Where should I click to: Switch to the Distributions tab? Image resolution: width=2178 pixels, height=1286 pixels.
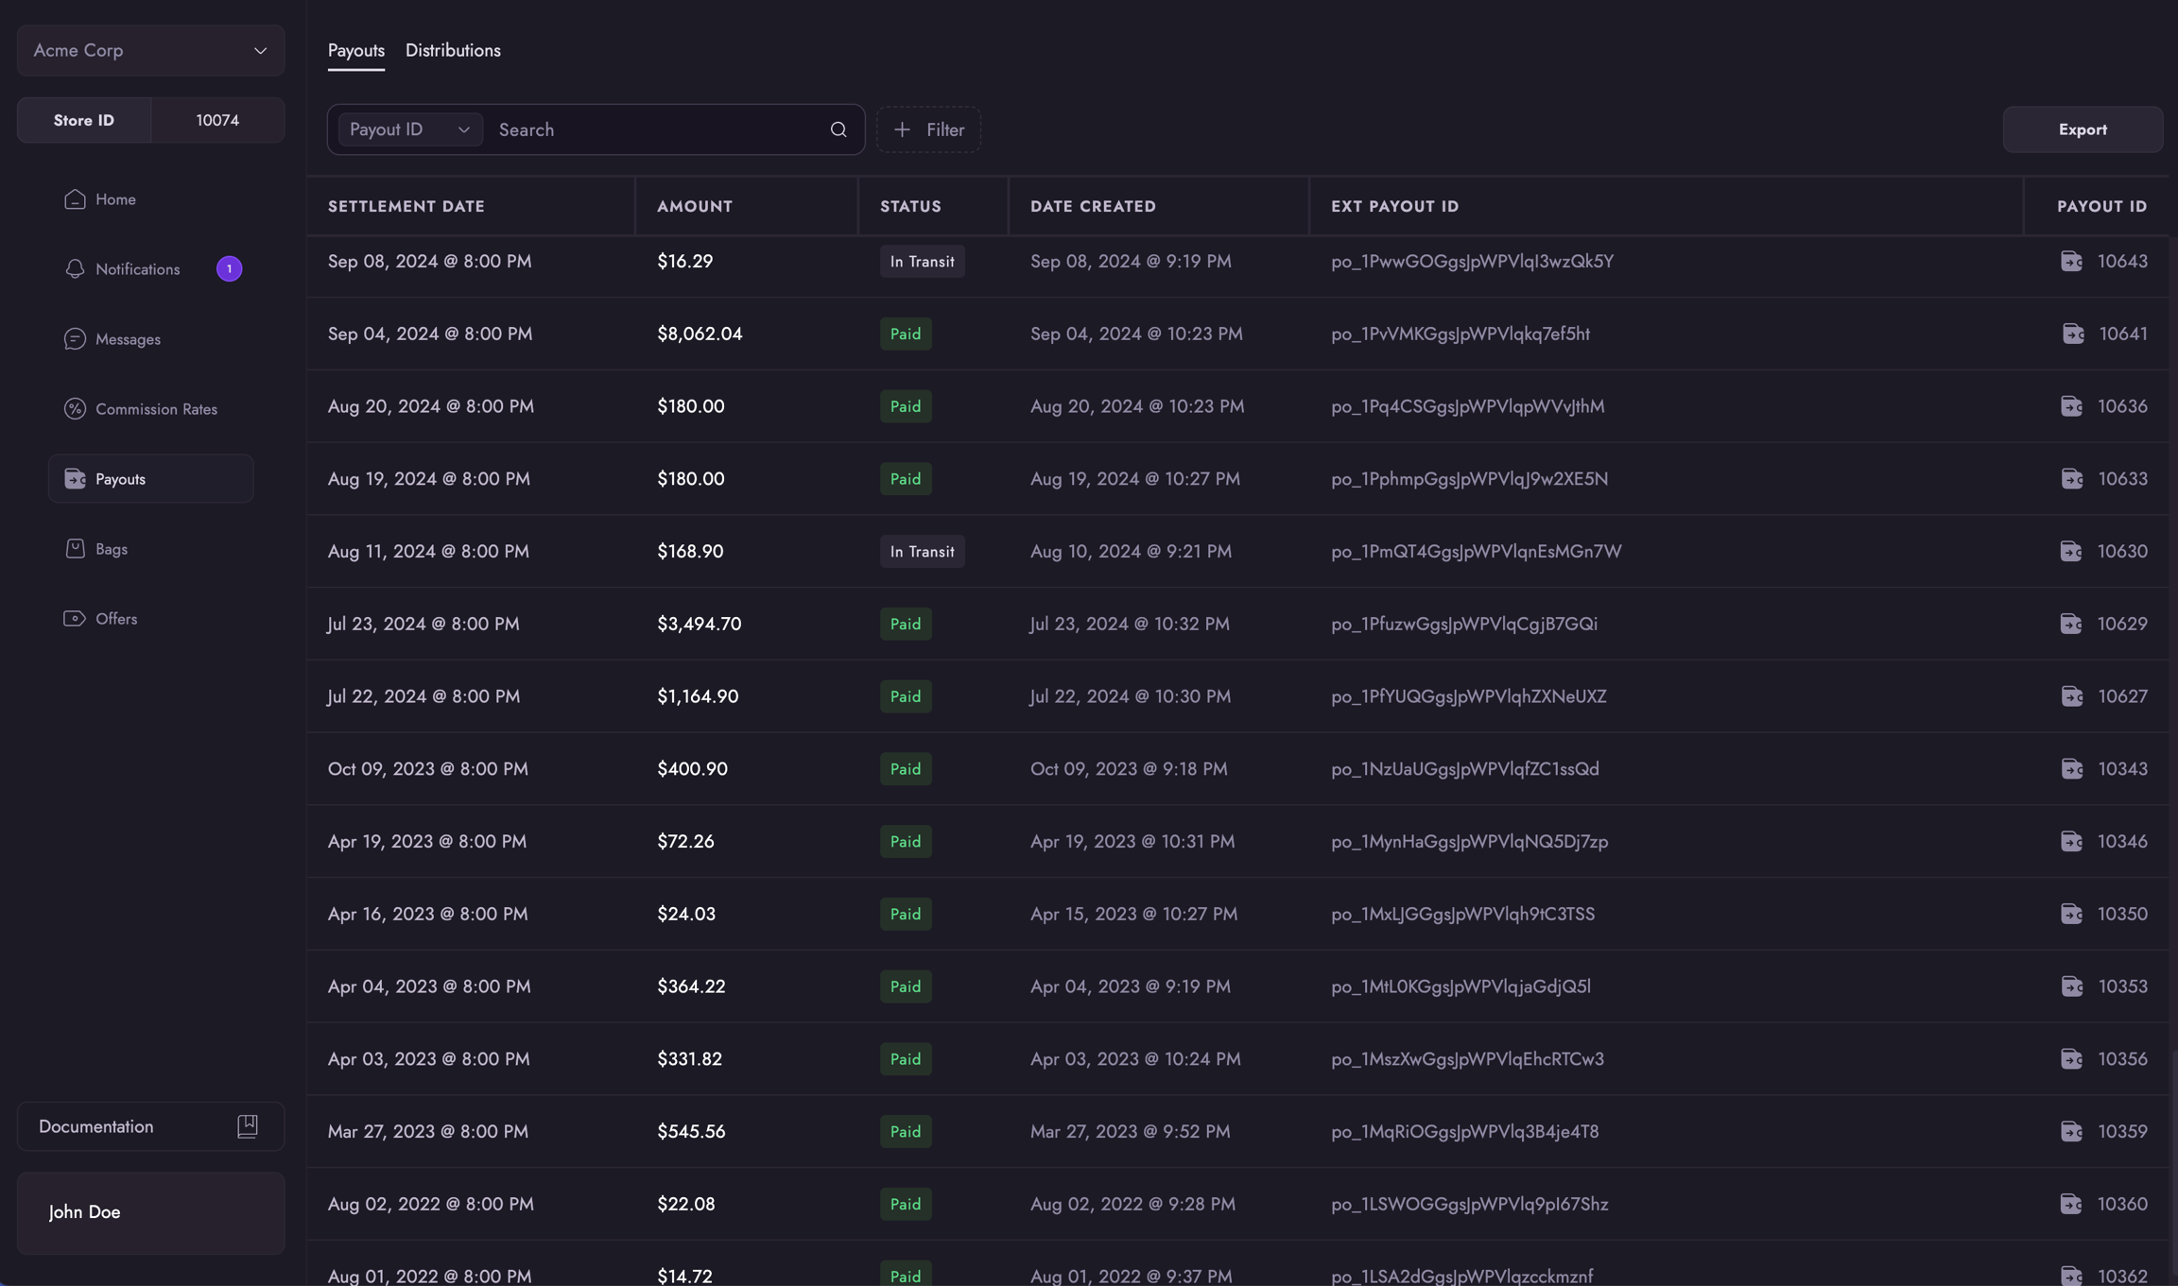453,50
